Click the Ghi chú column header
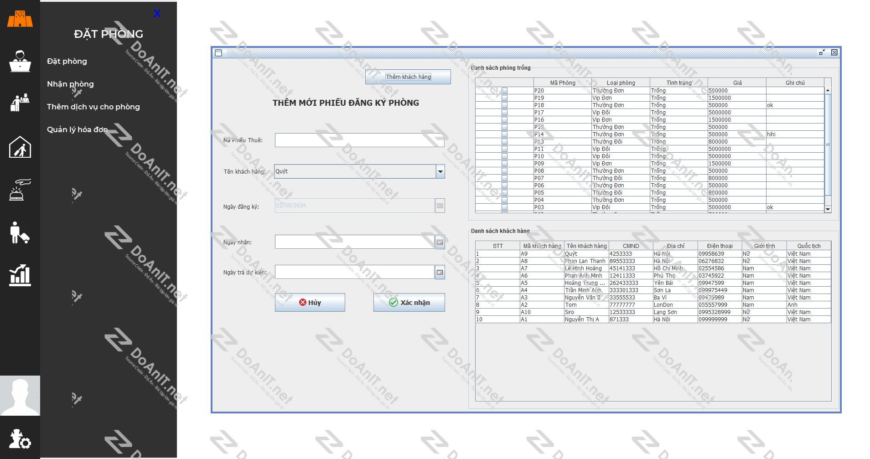The height and width of the screenshot is (459, 870). 795,83
